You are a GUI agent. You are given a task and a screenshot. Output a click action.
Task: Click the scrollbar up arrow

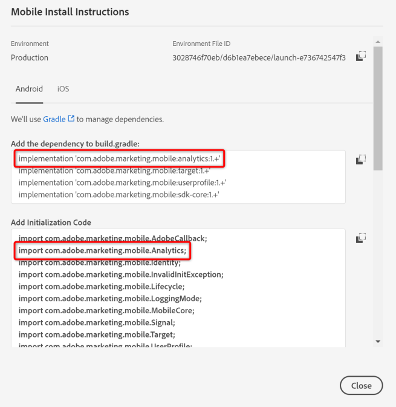click(x=378, y=42)
